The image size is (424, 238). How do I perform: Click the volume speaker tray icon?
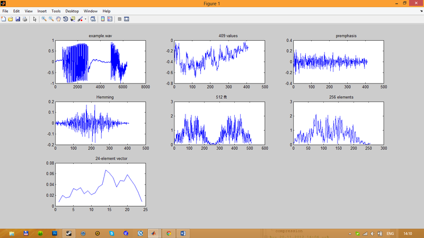coord(373,234)
